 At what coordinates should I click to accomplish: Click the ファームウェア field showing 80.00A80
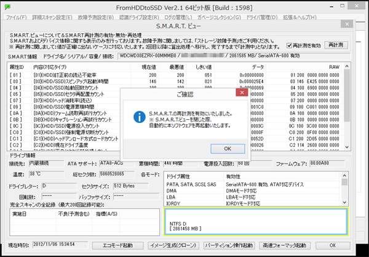327,164
